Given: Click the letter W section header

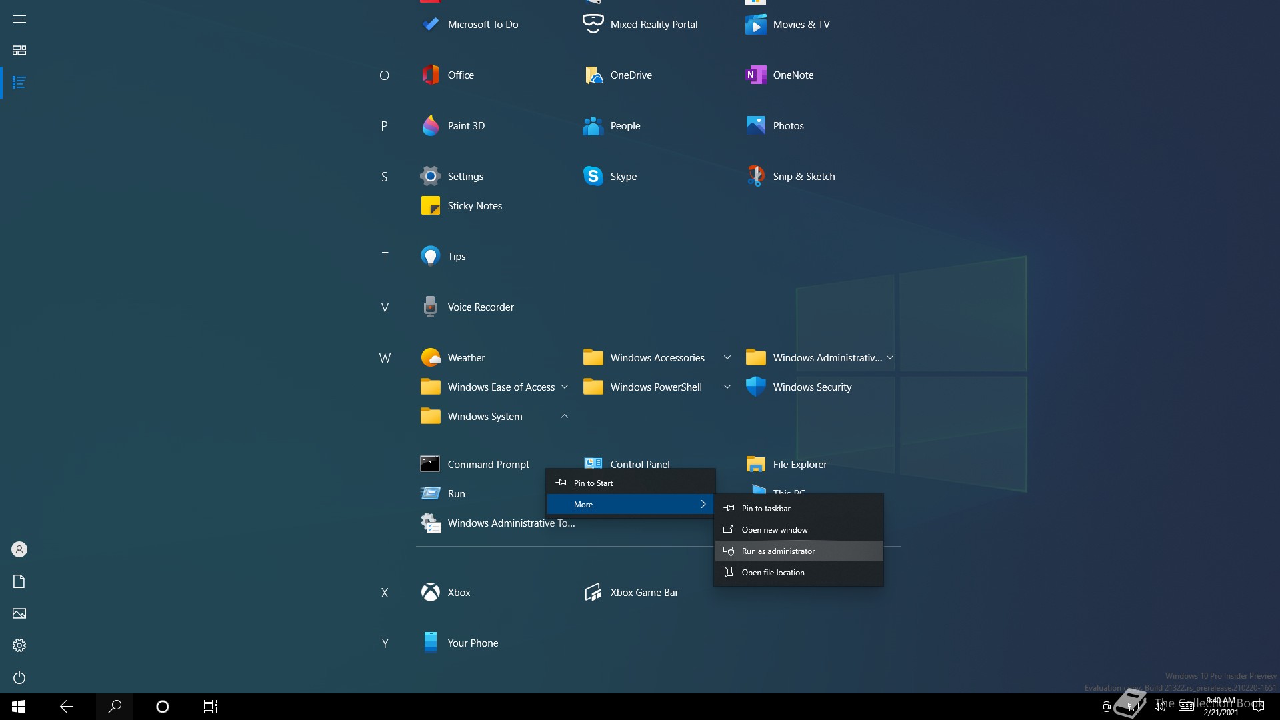Looking at the screenshot, I should click(385, 358).
